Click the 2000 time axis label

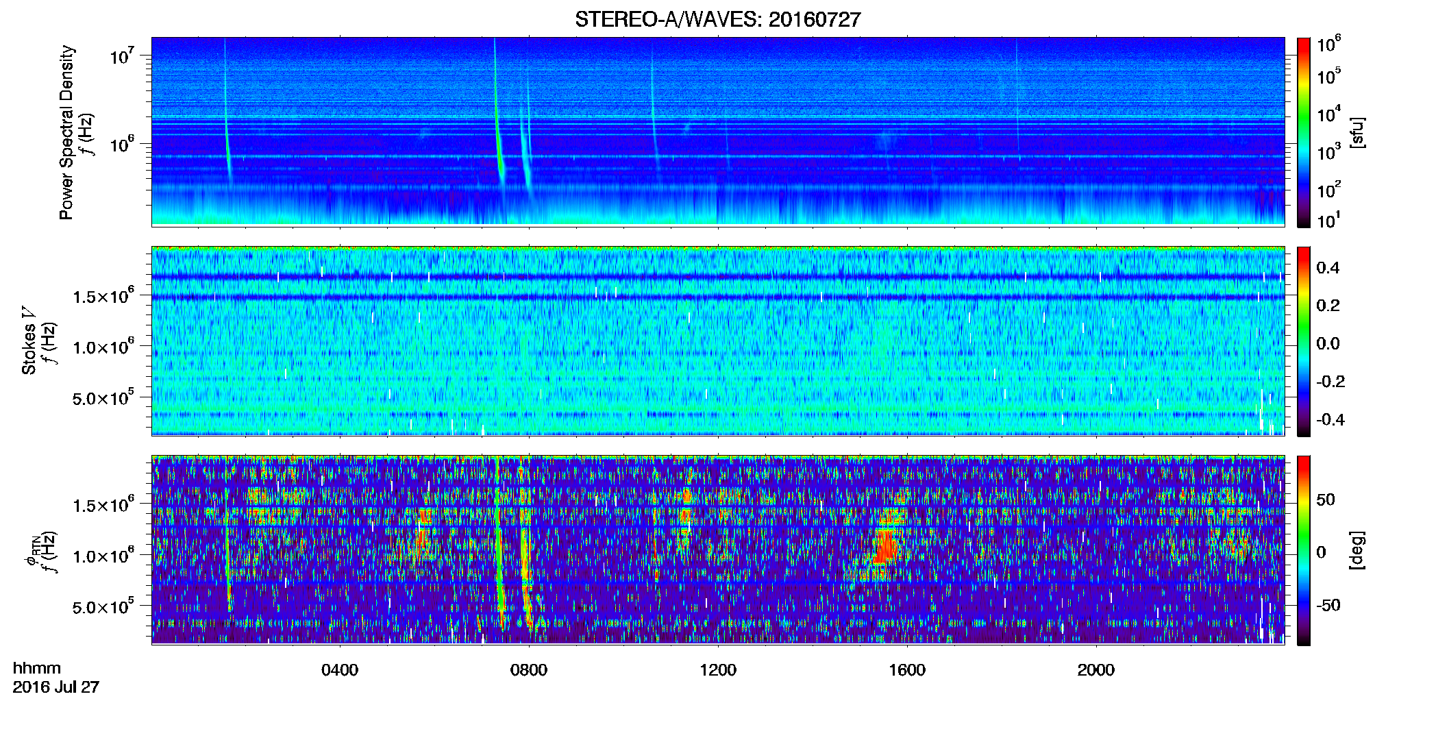pos(1096,670)
